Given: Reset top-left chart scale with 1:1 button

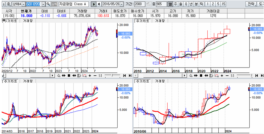Looking at the screenshot, I should pos(100,76).
